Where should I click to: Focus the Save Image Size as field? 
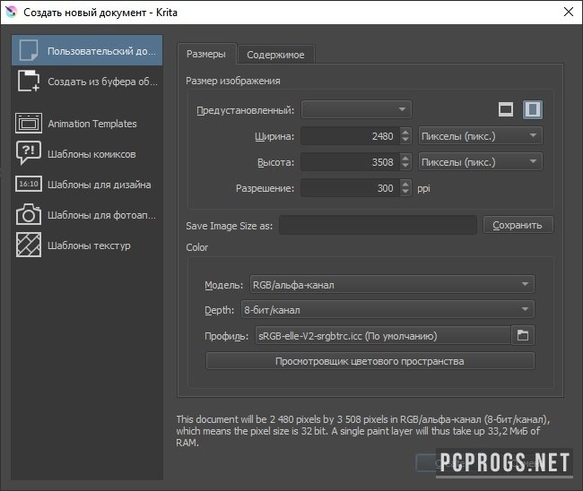point(378,225)
